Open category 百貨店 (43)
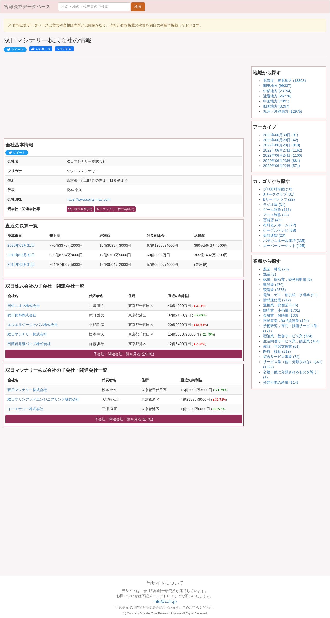The width and height of the screenshot is (330, 618). click(x=272, y=220)
